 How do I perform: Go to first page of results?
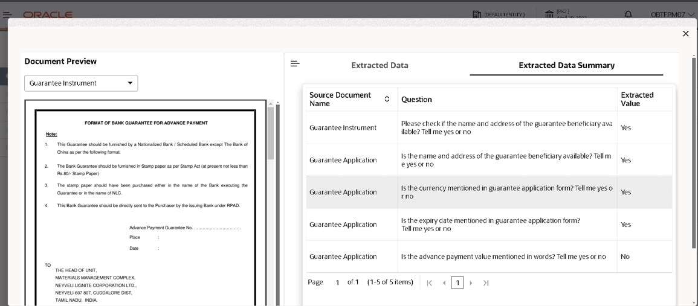click(x=429, y=283)
